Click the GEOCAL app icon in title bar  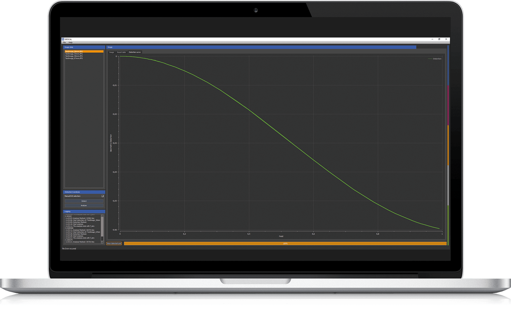click(x=63, y=39)
